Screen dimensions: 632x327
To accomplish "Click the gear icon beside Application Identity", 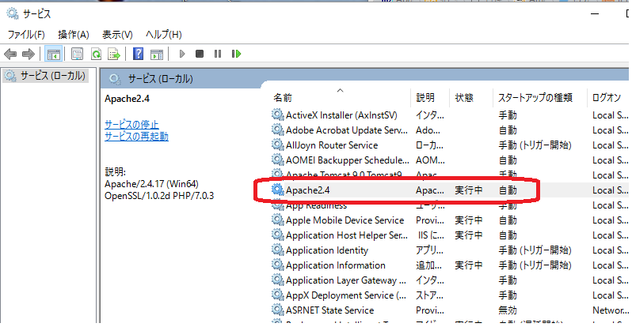I will click(277, 250).
